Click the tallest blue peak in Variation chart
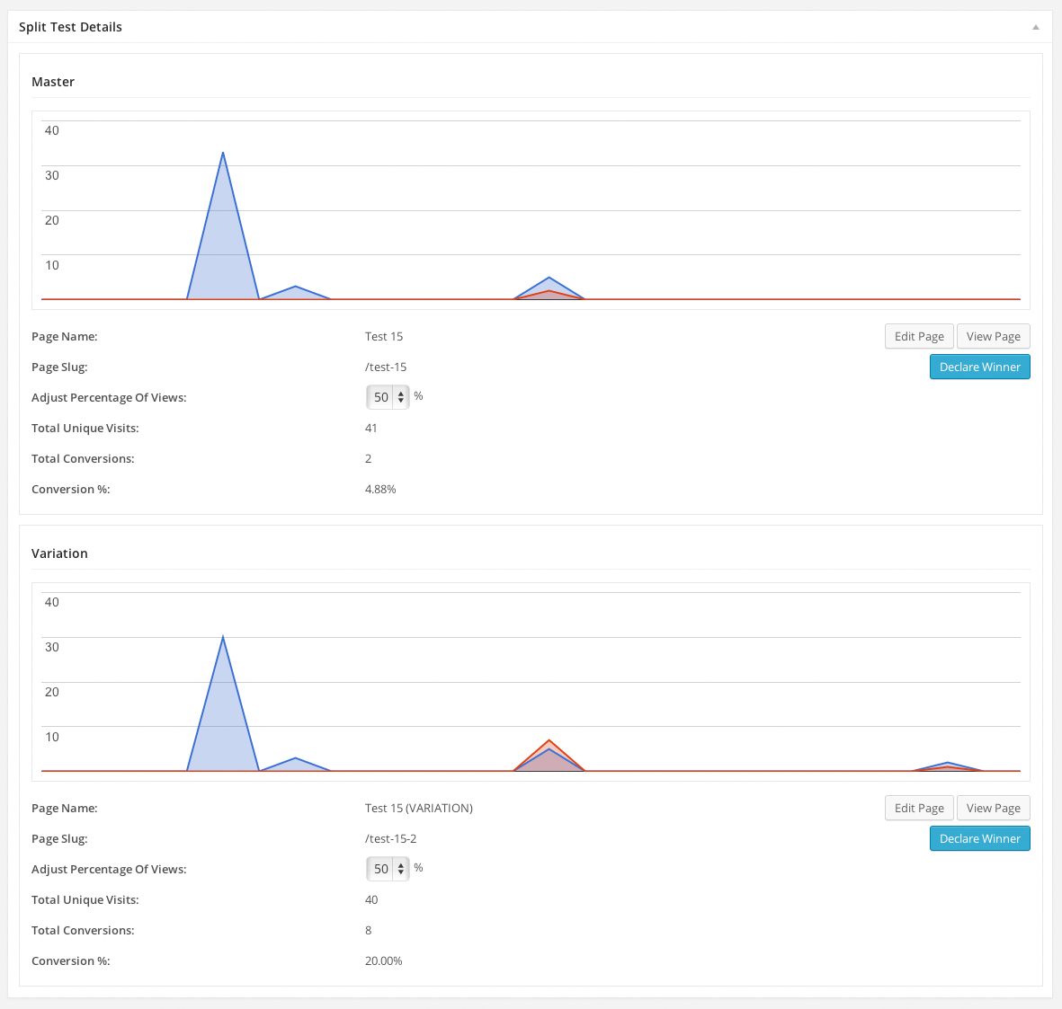1062x1009 pixels. (x=222, y=639)
